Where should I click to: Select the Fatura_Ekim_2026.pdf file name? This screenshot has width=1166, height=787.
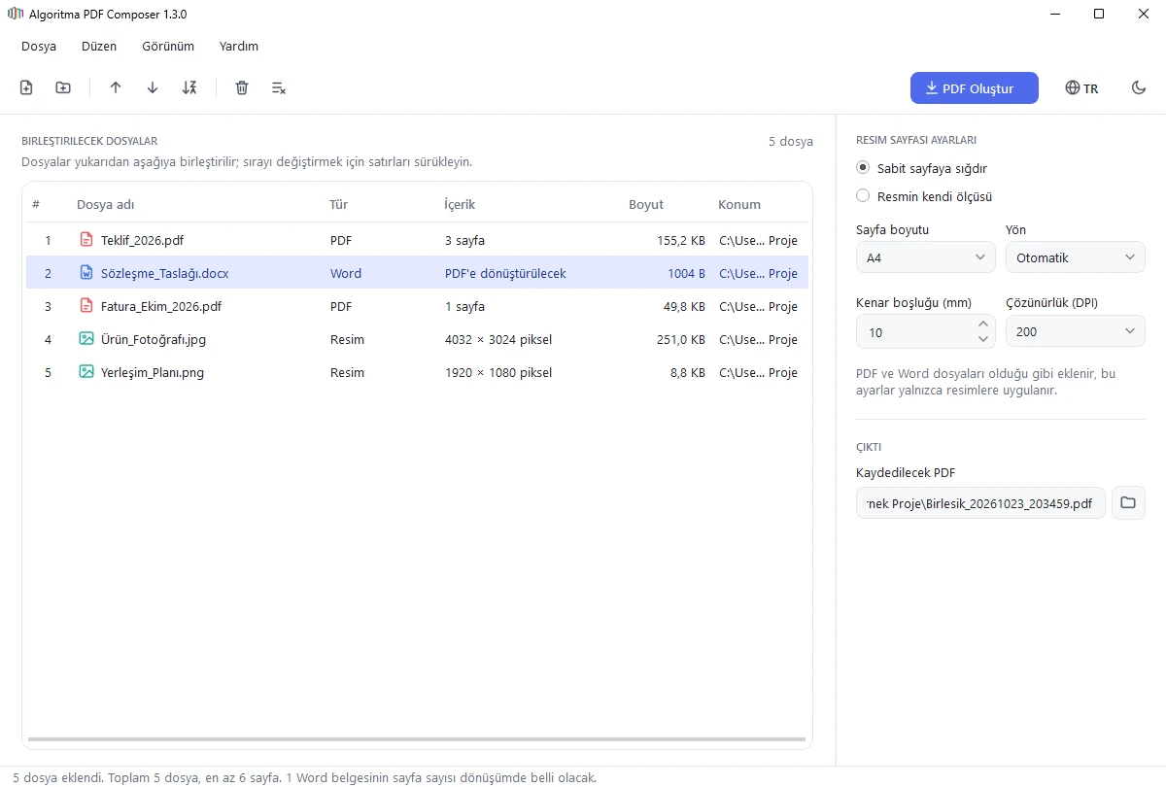[161, 306]
